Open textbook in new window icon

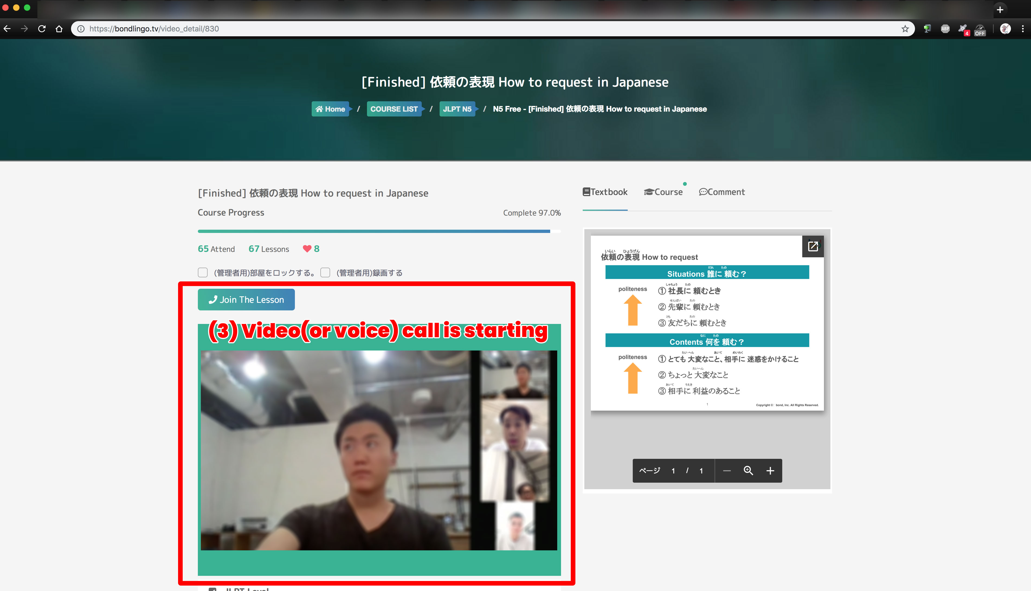coord(813,246)
